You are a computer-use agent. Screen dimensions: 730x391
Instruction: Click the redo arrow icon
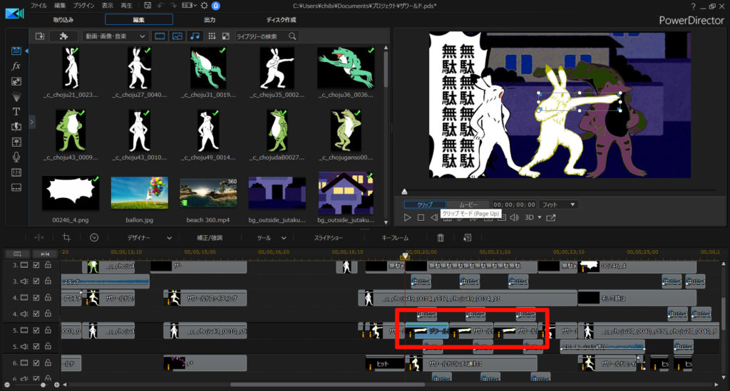(173, 6)
